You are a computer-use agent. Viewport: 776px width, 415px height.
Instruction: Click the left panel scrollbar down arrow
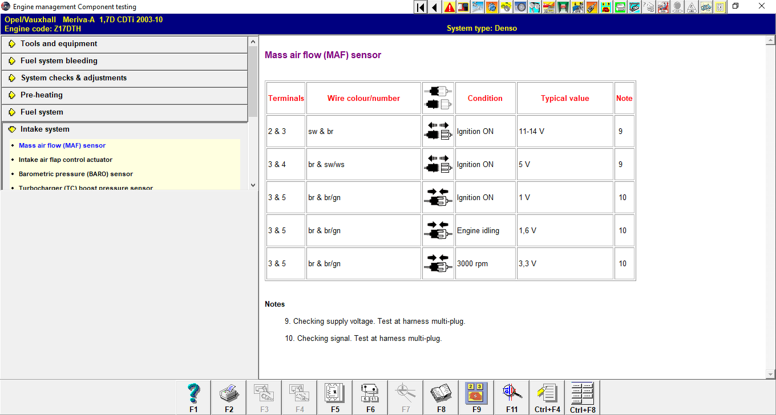click(x=253, y=185)
